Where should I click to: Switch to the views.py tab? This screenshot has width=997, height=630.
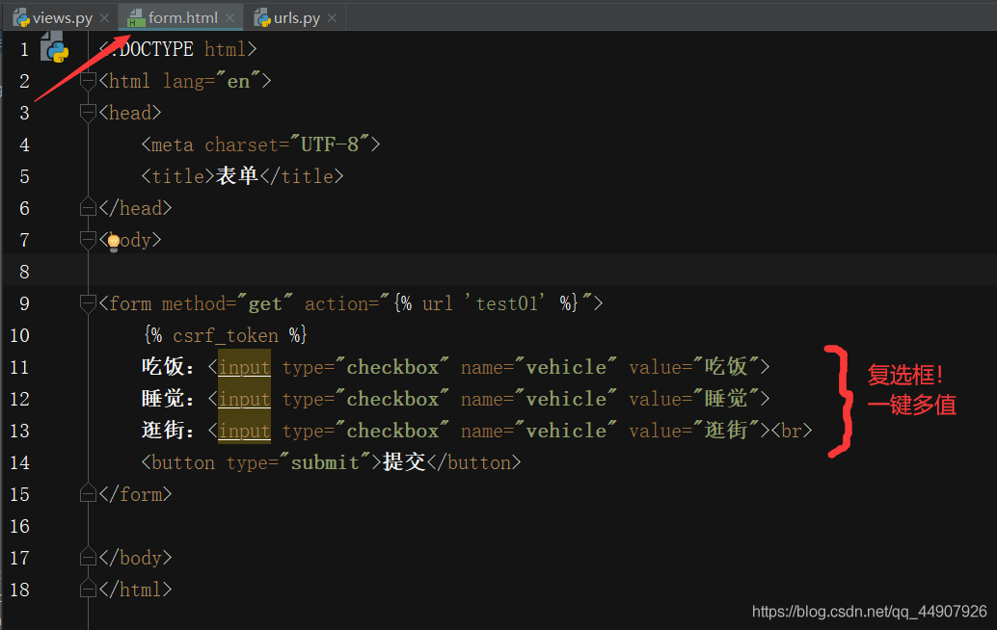pos(62,18)
